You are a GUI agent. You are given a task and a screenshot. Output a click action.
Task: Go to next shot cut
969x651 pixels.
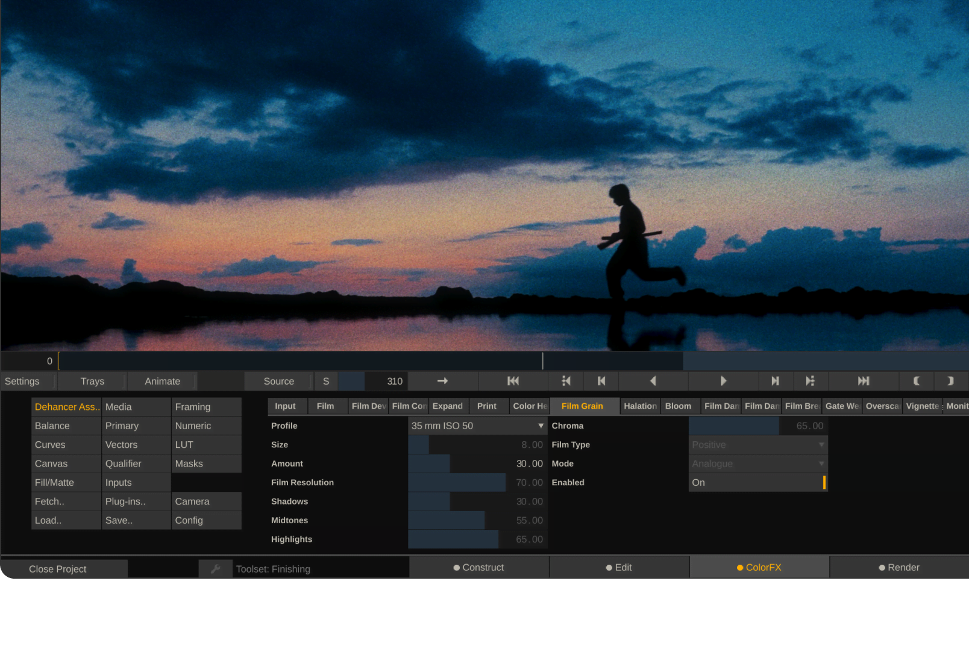811,381
